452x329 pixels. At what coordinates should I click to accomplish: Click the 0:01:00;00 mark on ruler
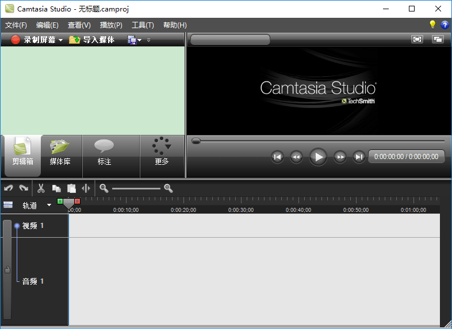pyautogui.click(x=413, y=210)
